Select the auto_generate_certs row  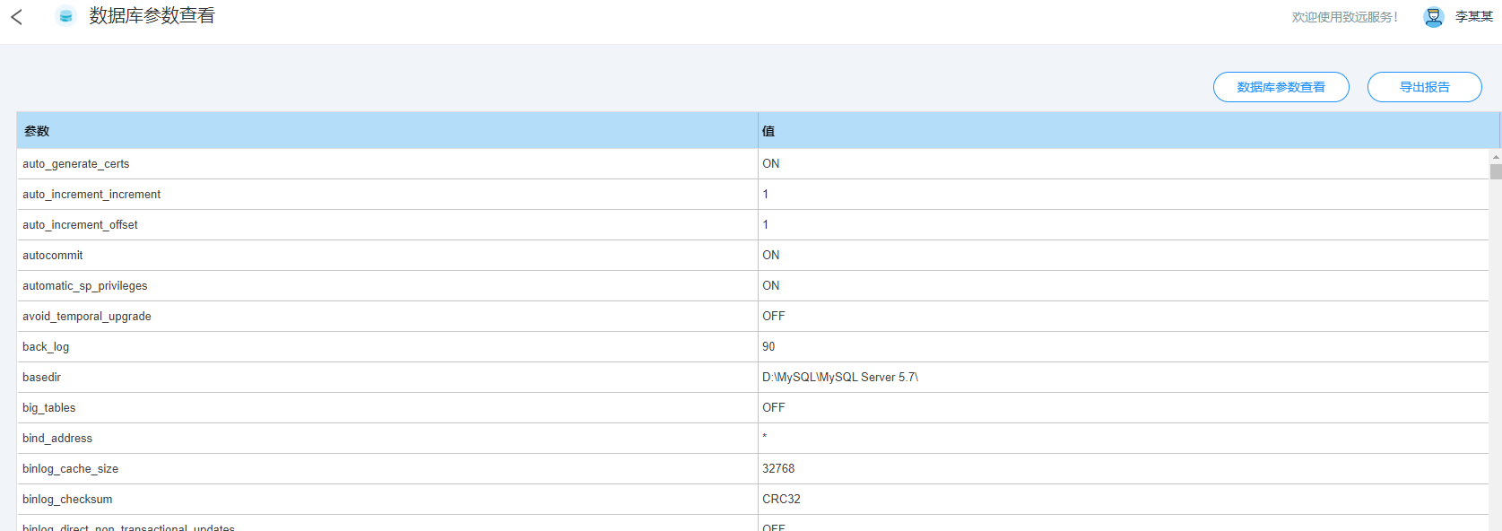coord(752,164)
